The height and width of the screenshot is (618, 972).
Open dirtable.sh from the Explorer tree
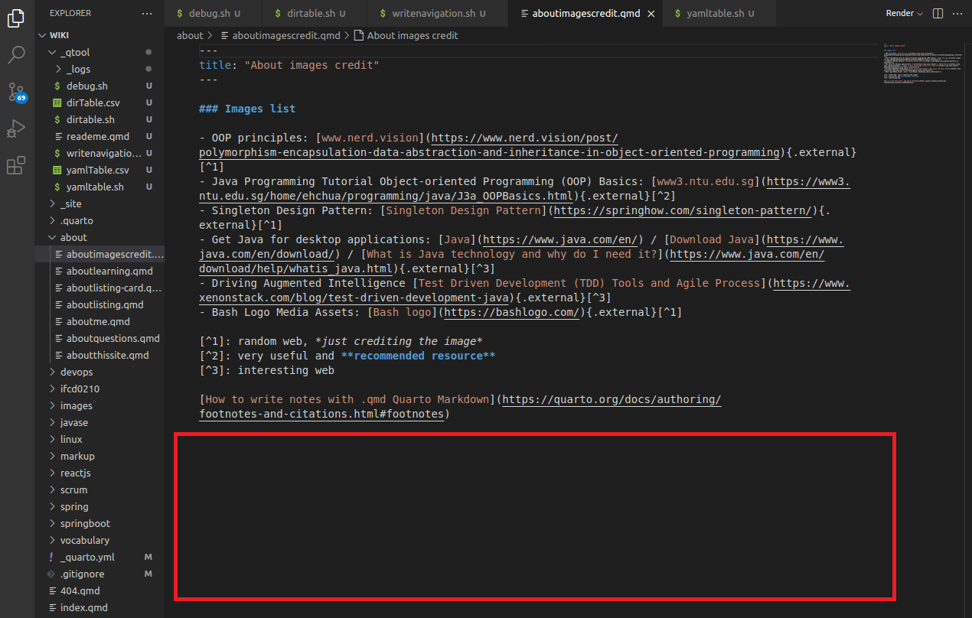click(x=99, y=119)
